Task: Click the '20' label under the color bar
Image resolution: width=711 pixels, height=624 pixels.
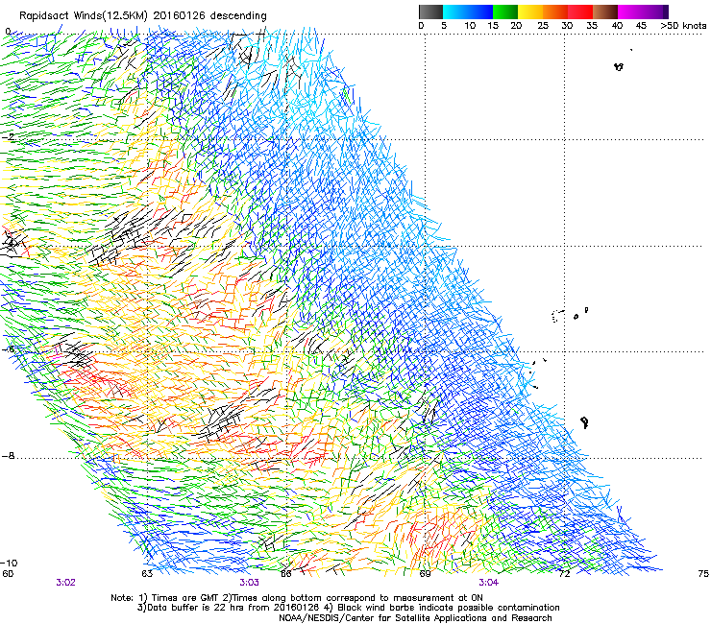Action: [517, 26]
